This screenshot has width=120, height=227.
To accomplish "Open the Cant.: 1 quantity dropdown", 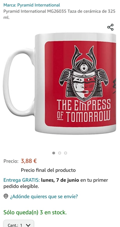I will tap(19, 223).
